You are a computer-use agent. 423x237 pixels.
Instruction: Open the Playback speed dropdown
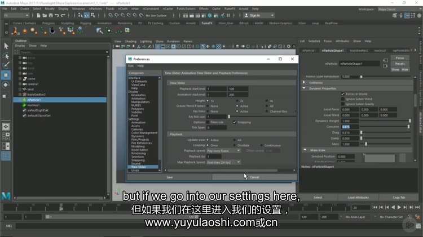click(x=224, y=151)
